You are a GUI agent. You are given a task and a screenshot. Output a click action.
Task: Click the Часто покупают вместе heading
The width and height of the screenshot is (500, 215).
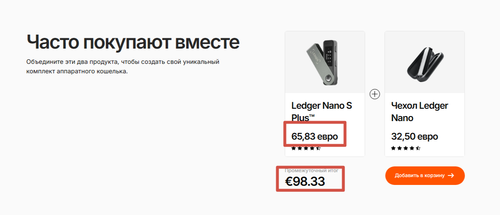point(133,42)
